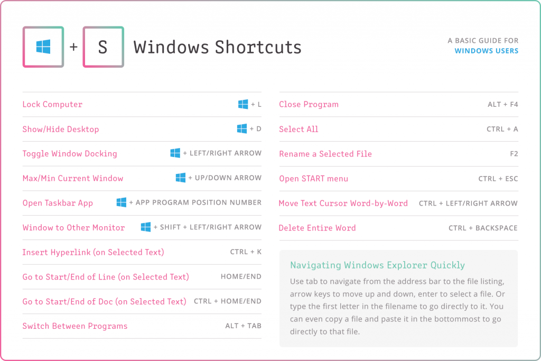The height and width of the screenshot is (361, 541).
Task: Select the "+ APP PROGRAM POSITION NUMBER" text
Action: click(195, 202)
